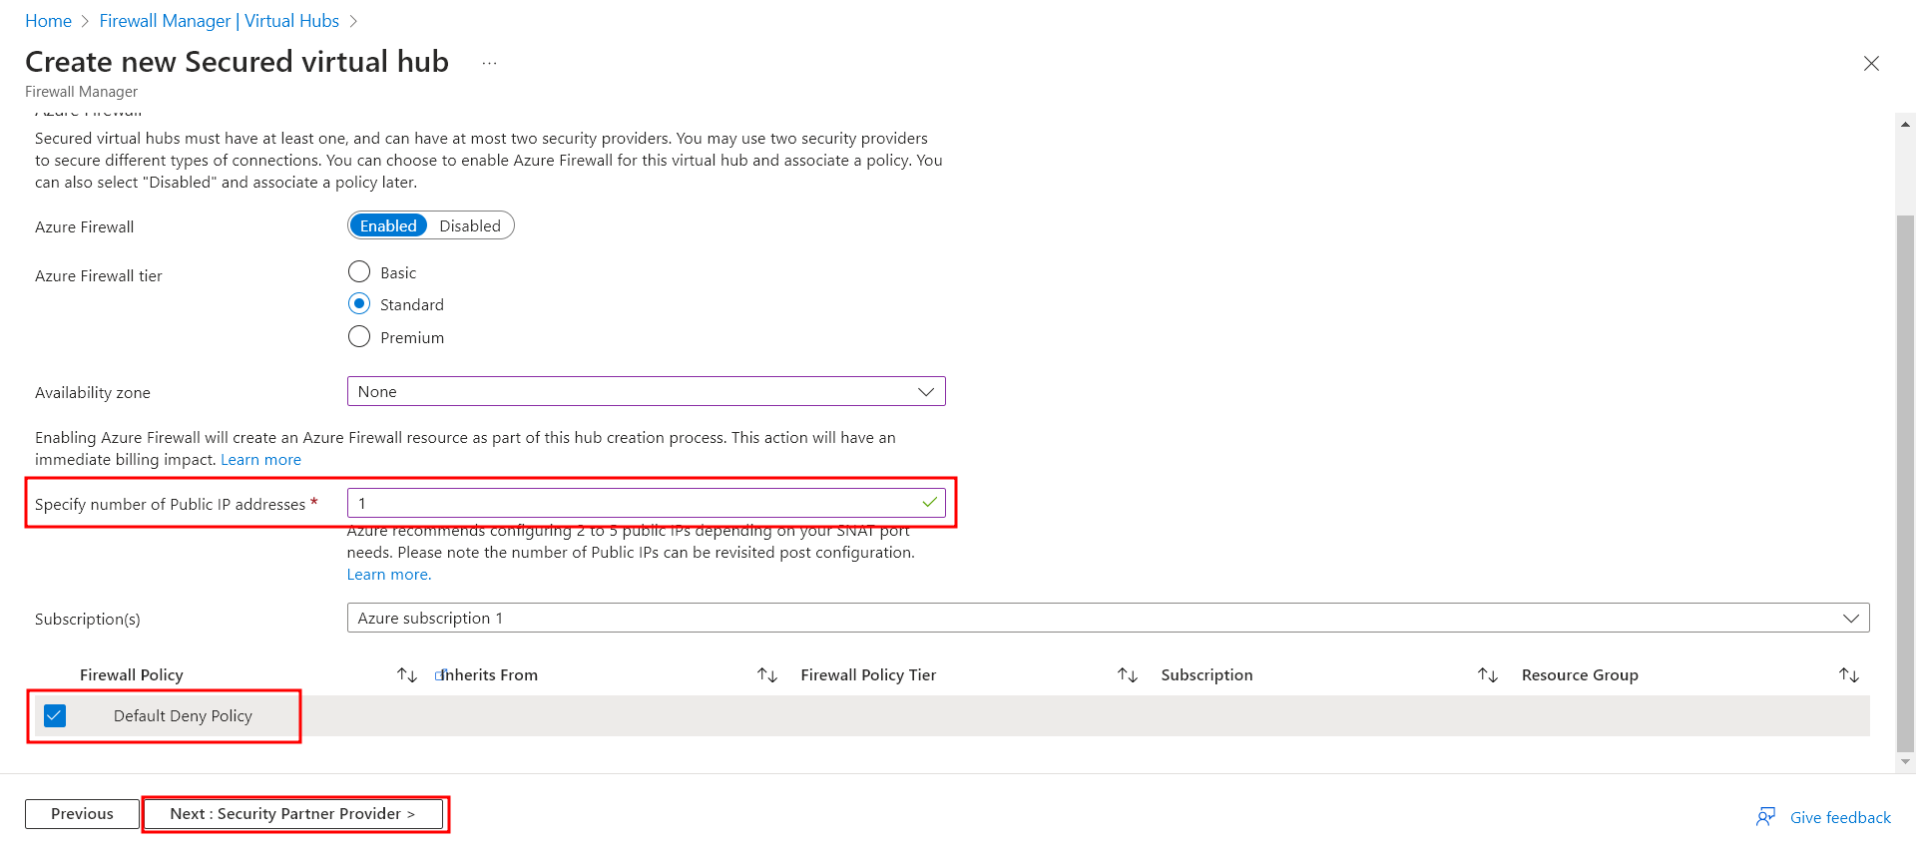Sort by Inherits From column arrows
Screen dimensions: 1916x855
766,675
